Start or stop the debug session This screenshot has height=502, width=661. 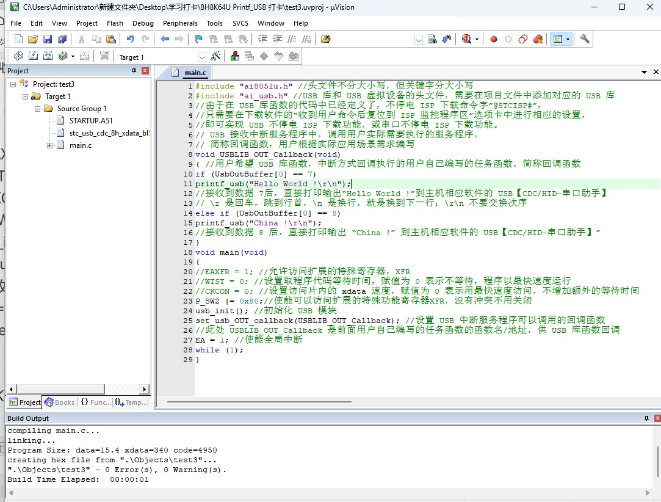(466, 39)
